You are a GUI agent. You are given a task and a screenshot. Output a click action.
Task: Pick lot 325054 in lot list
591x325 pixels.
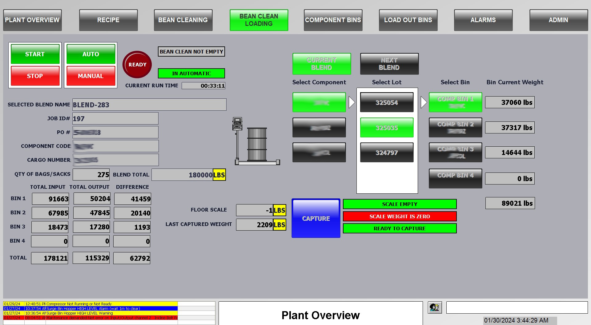click(x=387, y=102)
